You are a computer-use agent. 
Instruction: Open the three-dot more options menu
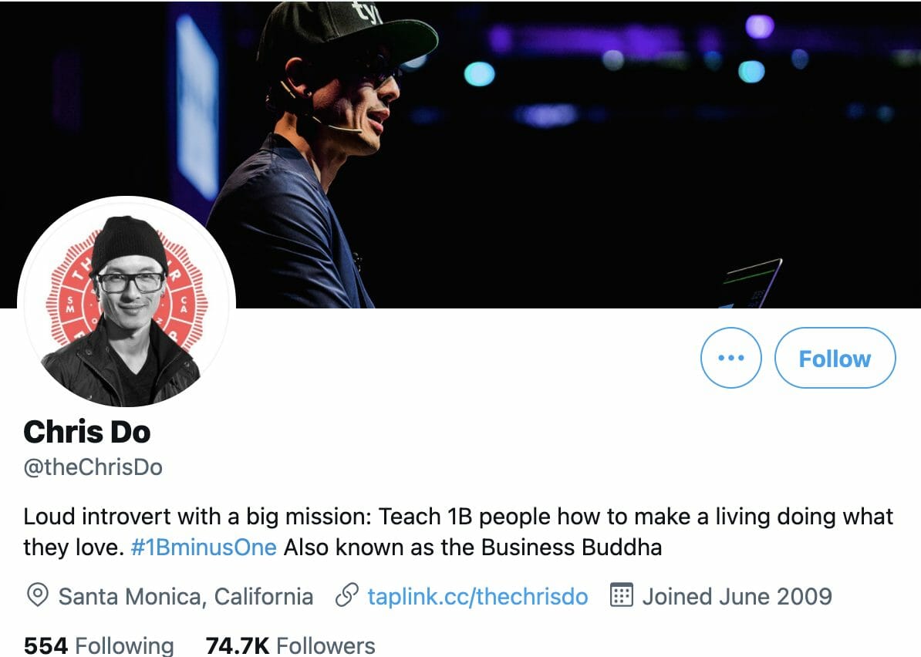coord(730,358)
